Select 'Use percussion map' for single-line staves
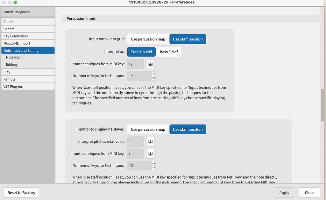 click(148, 129)
